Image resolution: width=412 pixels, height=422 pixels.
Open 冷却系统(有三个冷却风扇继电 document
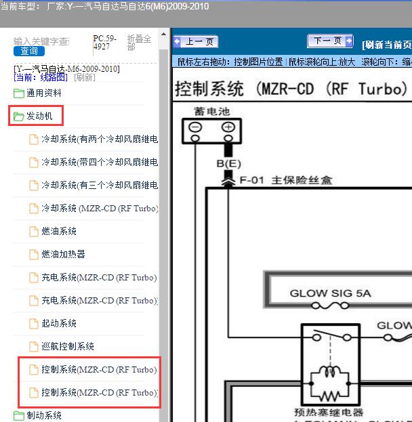click(x=100, y=185)
